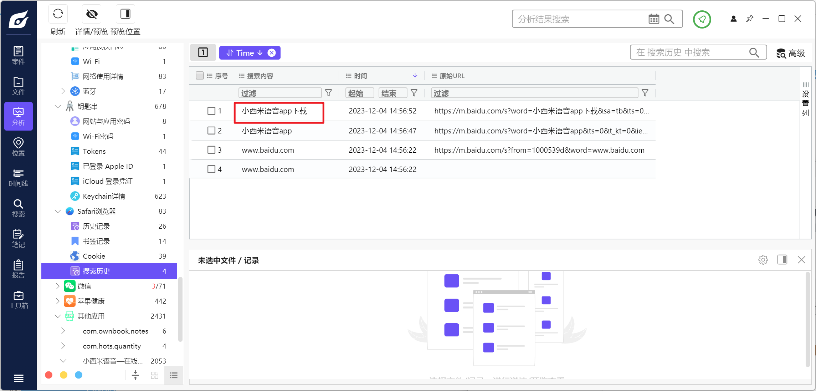816x391 pixels.
Task: Open the 文件 section in sidebar
Action: [19, 86]
